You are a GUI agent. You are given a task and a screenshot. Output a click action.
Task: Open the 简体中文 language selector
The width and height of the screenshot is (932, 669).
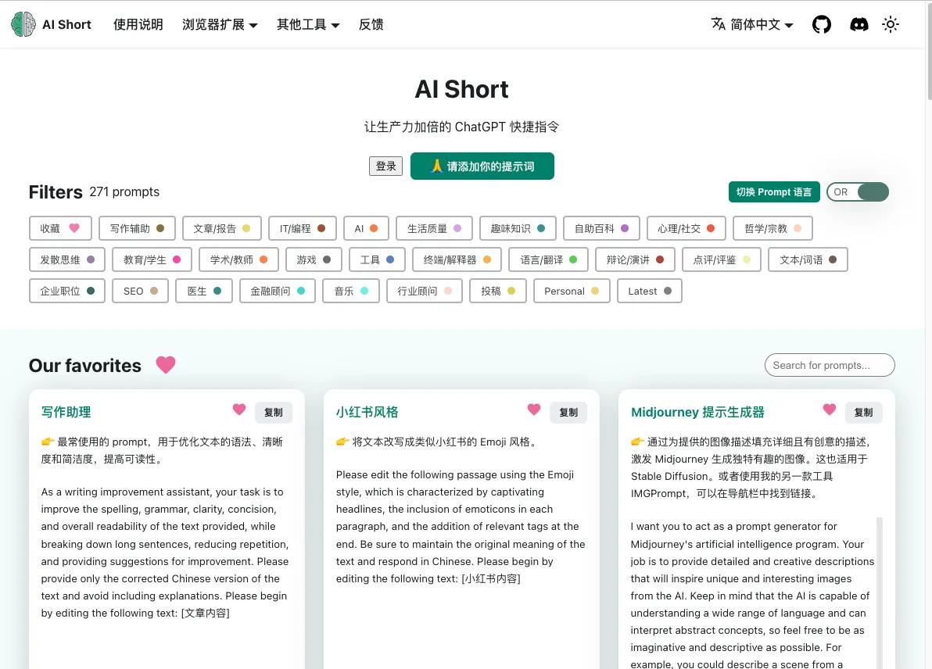(x=751, y=24)
